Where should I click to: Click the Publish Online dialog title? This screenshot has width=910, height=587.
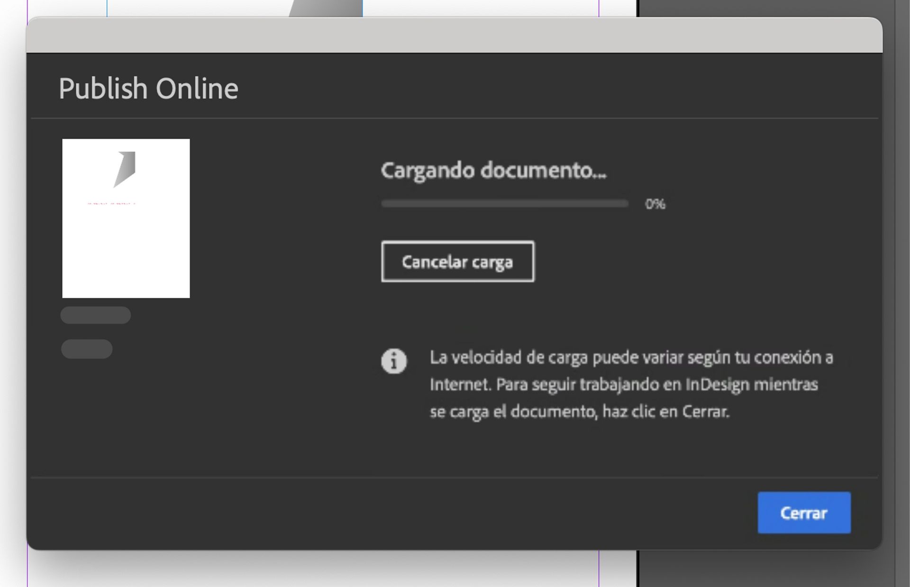click(x=148, y=88)
